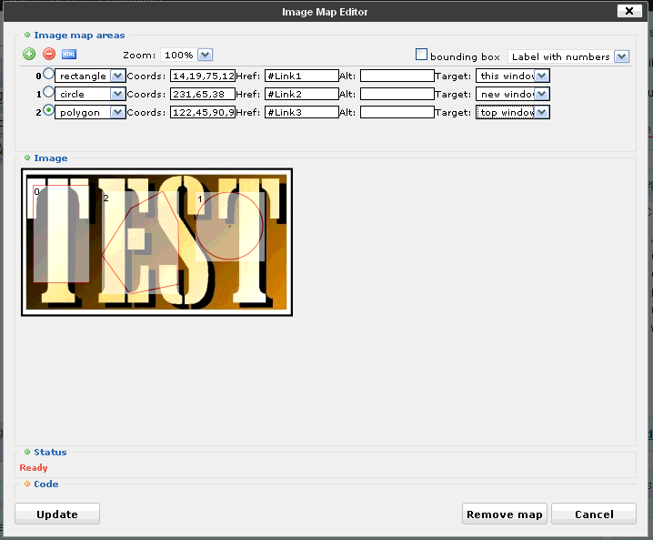
Task: Click the Coords field showing 231,65,38
Action: point(203,94)
